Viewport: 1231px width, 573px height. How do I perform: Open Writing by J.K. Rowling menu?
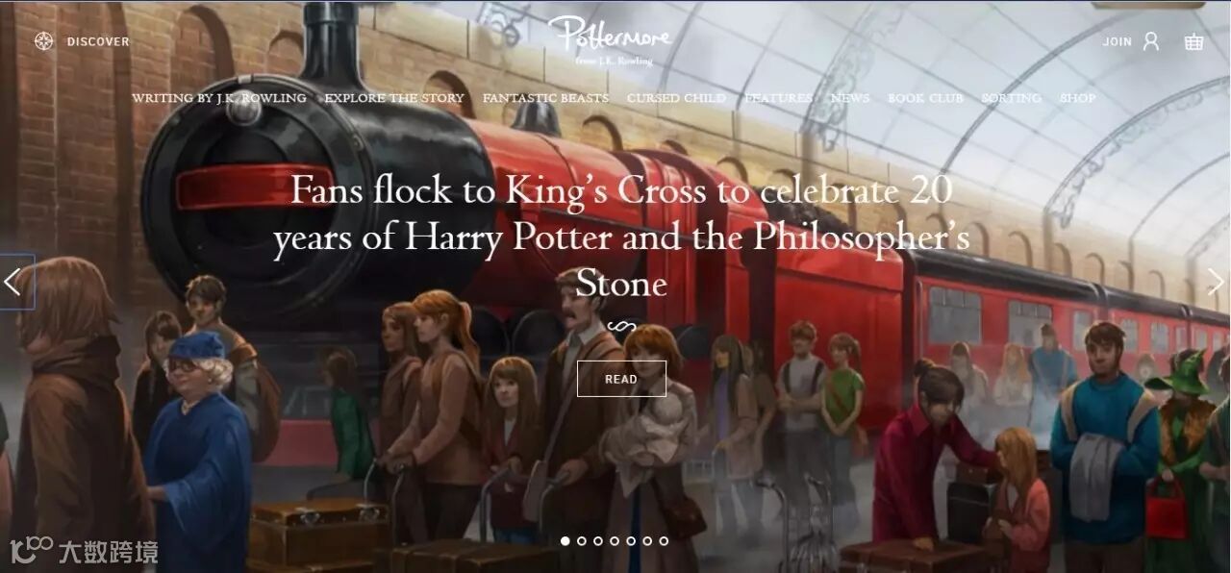[219, 98]
